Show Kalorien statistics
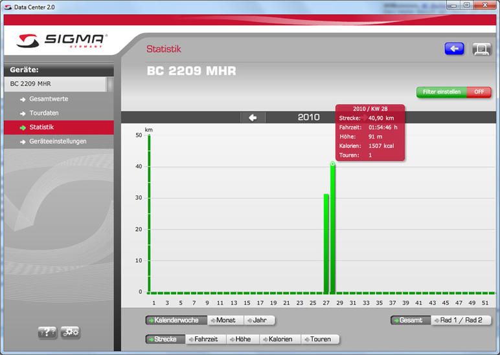The image size is (500, 355). coord(280,339)
